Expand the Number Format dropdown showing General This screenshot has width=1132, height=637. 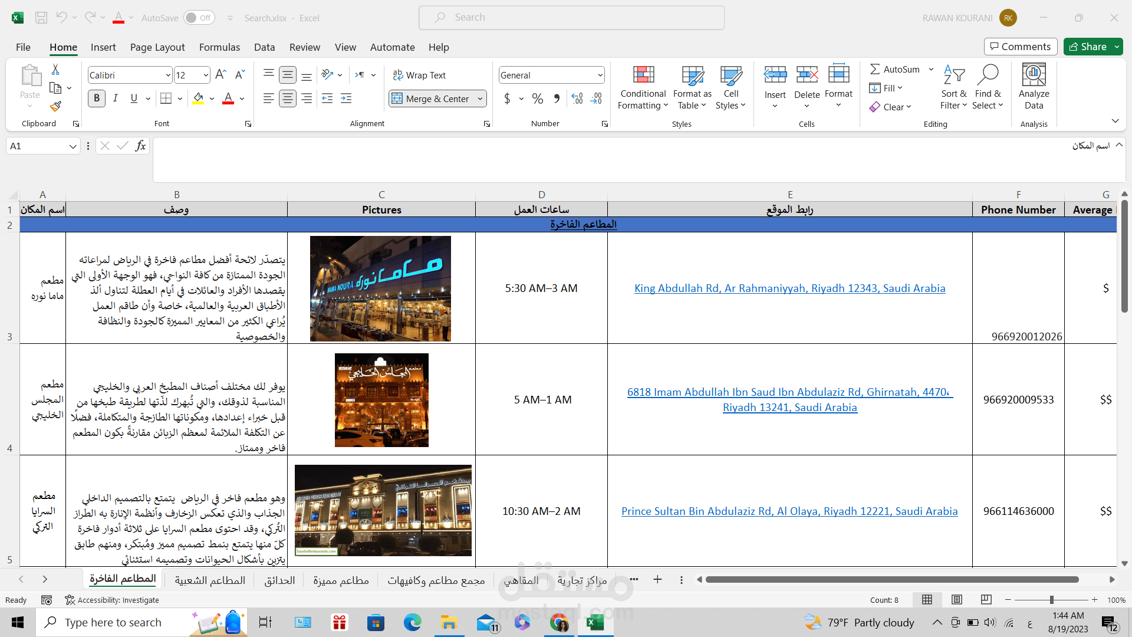(600, 75)
